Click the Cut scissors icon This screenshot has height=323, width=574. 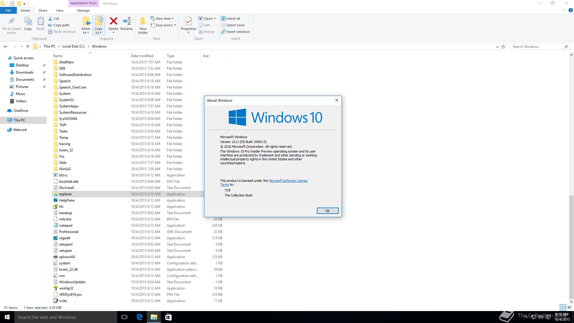tap(50, 19)
